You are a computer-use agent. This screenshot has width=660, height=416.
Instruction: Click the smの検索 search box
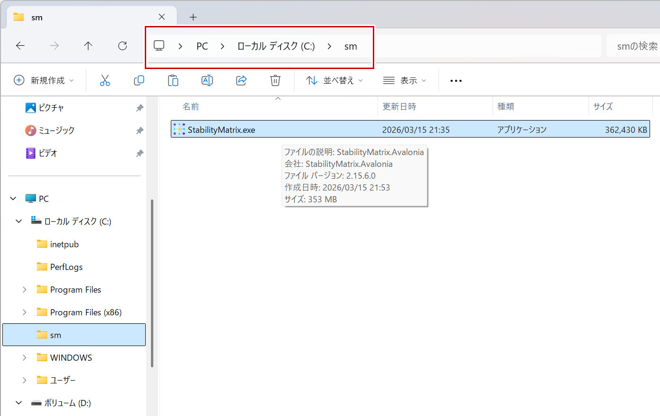tap(634, 46)
